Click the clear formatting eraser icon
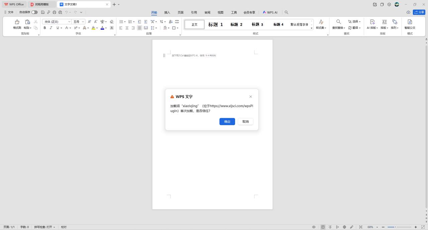Image resolution: width=428 pixels, height=230 pixels. [112, 22]
